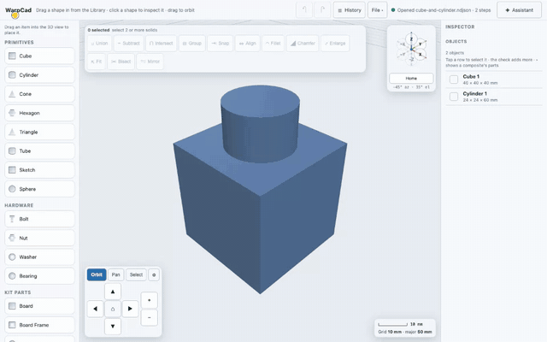Zoom in with the plus button

pyautogui.click(x=150, y=300)
